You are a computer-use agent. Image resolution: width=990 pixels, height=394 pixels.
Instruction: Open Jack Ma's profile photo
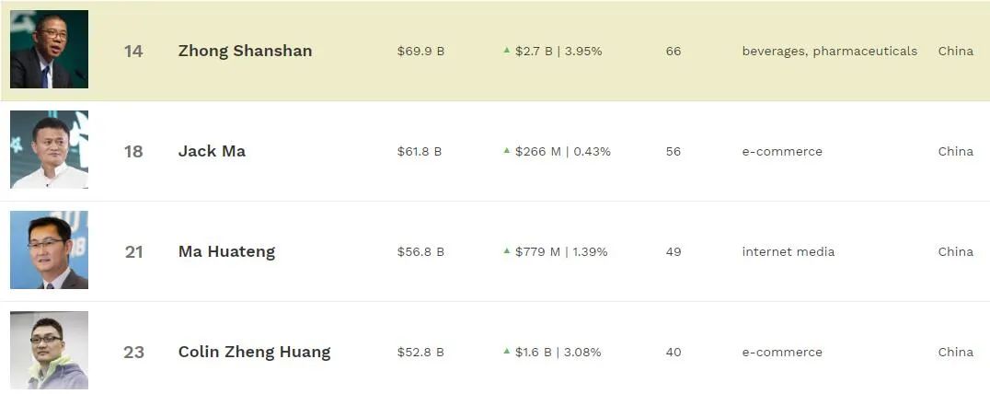tap(50, 150)
